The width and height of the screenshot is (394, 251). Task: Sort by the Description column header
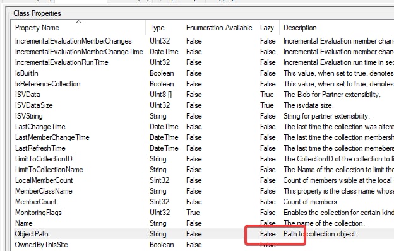[x=337, y=28]
